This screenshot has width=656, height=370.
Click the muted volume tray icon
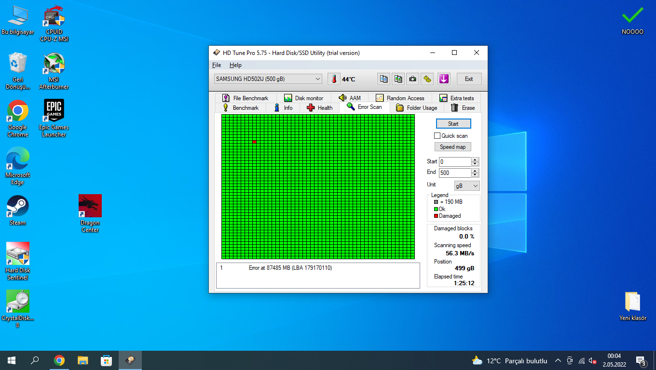pyautogui.click(x=593, y=360)
